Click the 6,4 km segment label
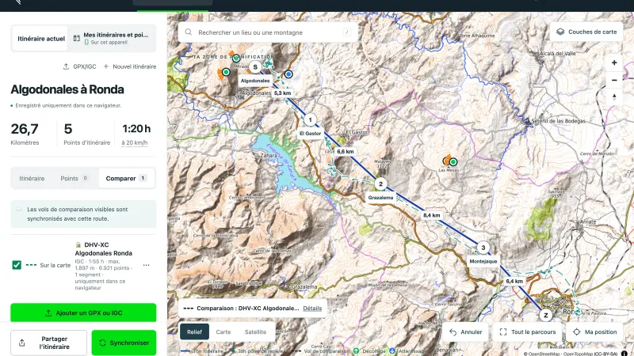 tap(514, 281)
